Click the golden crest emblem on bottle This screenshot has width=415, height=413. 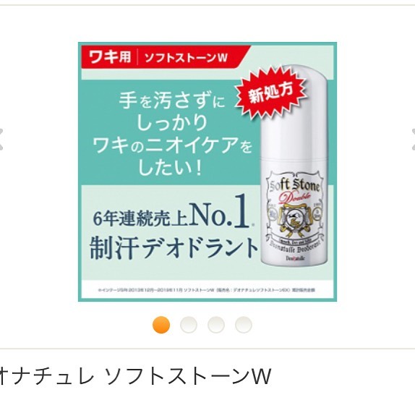click(293, 221)
